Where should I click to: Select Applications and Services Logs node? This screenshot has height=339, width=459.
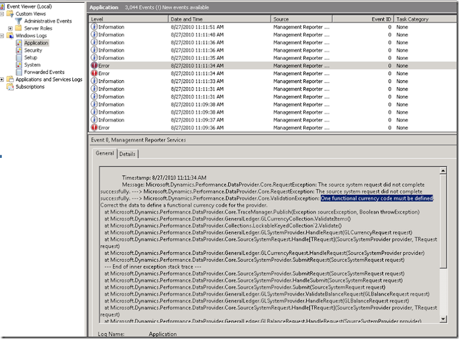(x=49, y=79)
